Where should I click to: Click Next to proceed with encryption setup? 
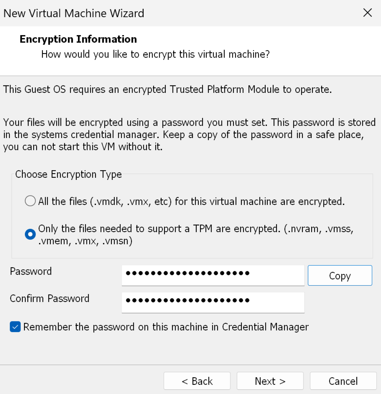(270, 381)
